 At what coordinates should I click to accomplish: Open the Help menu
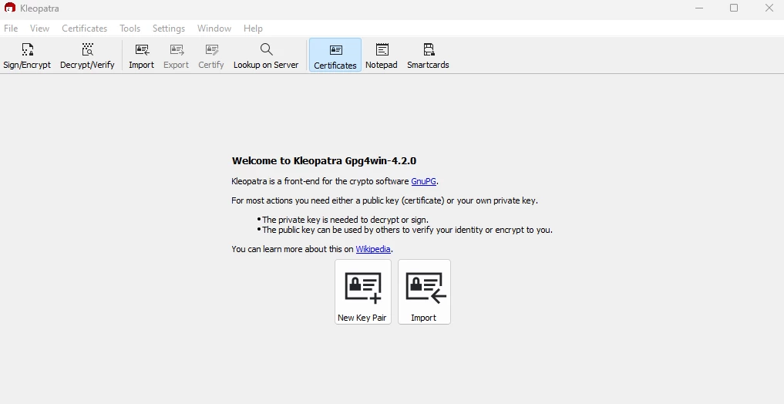coord(253,29)
